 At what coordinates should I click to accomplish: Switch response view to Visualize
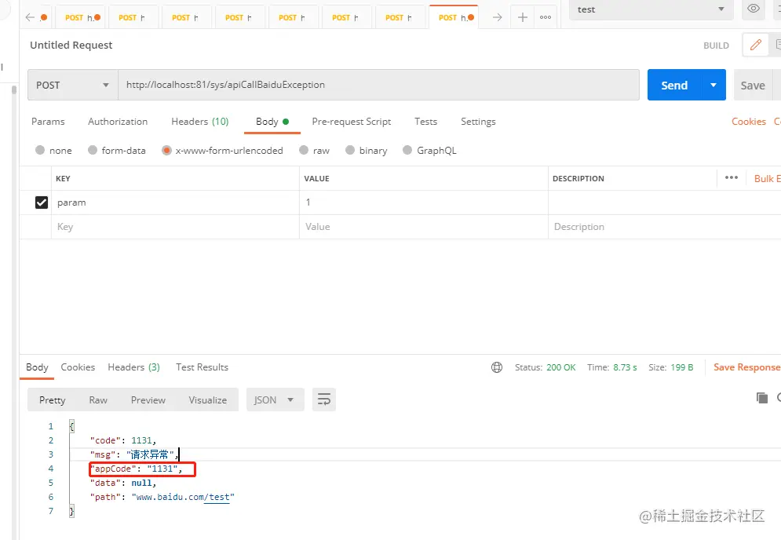[x=208, y=400]
